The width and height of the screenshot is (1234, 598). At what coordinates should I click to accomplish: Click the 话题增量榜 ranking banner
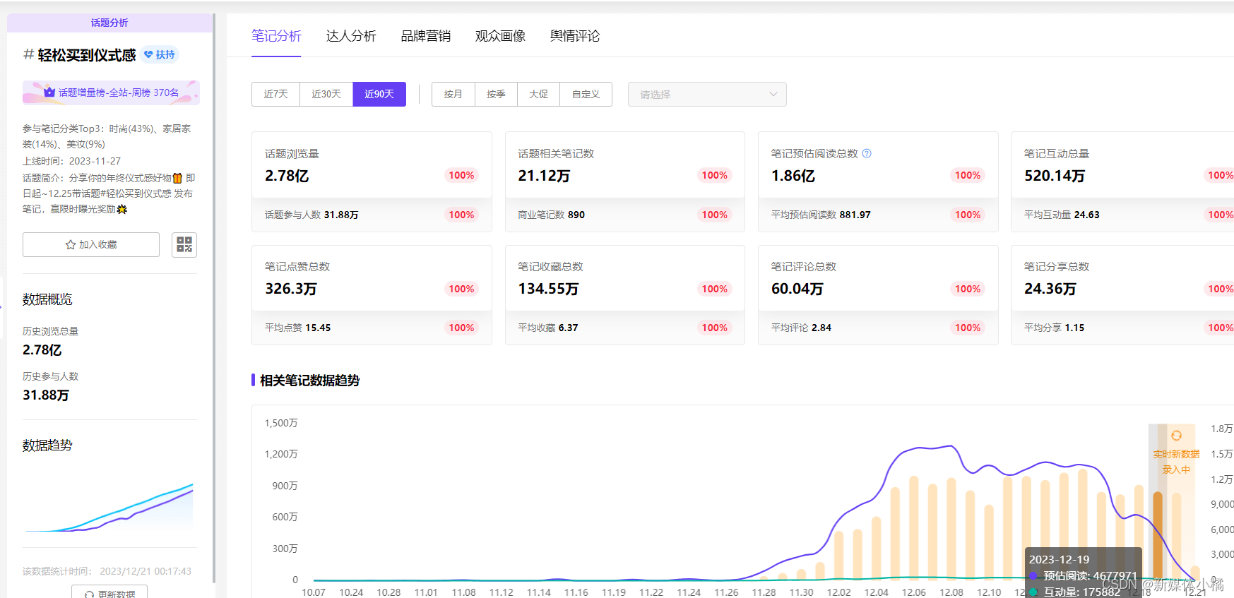pyautogui.click(x=111, y=92)
